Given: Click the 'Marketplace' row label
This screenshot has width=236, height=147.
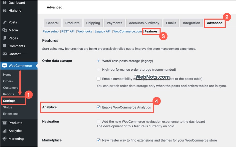Looking at the screenshot, I should (x=52, y=140).
